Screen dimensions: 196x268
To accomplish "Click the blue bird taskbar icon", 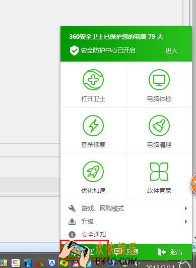I will click(28, 263).
